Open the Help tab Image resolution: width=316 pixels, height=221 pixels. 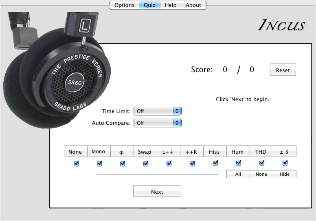(171, 5)
